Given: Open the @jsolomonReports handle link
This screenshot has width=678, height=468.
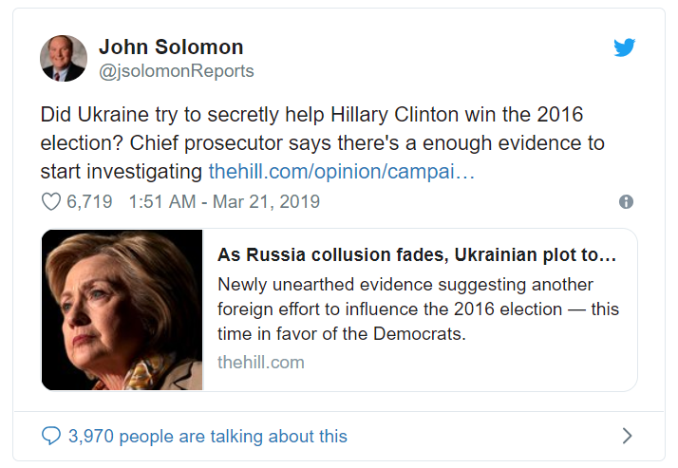Looking at the screenshot, I should tap(177, 71).
